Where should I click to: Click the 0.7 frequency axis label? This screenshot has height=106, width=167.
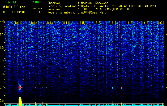pos(2,87)
